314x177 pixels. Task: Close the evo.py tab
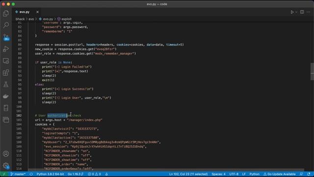pyautogui.click(x=37, y=12)
